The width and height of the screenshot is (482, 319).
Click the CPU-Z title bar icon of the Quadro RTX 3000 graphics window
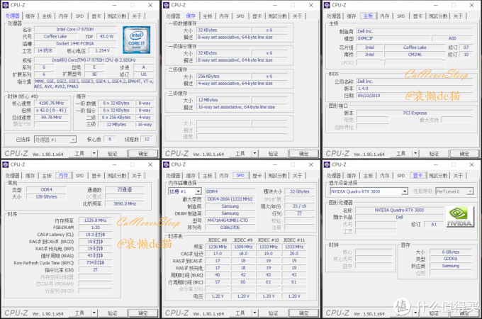[327, 164]
